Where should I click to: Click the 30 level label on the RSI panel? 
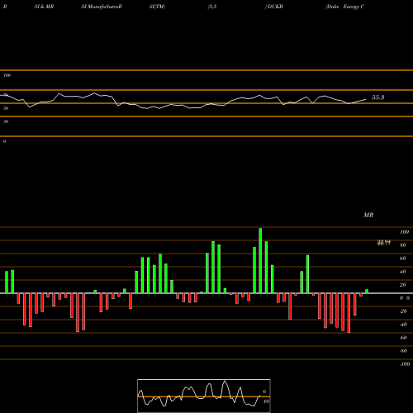(x=6, y=121)
